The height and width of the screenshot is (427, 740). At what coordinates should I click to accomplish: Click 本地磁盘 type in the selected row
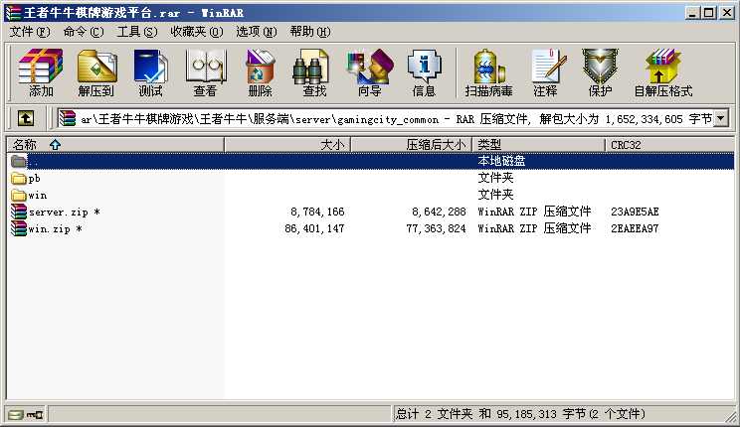pyautogui.click(x=501, y=161)
